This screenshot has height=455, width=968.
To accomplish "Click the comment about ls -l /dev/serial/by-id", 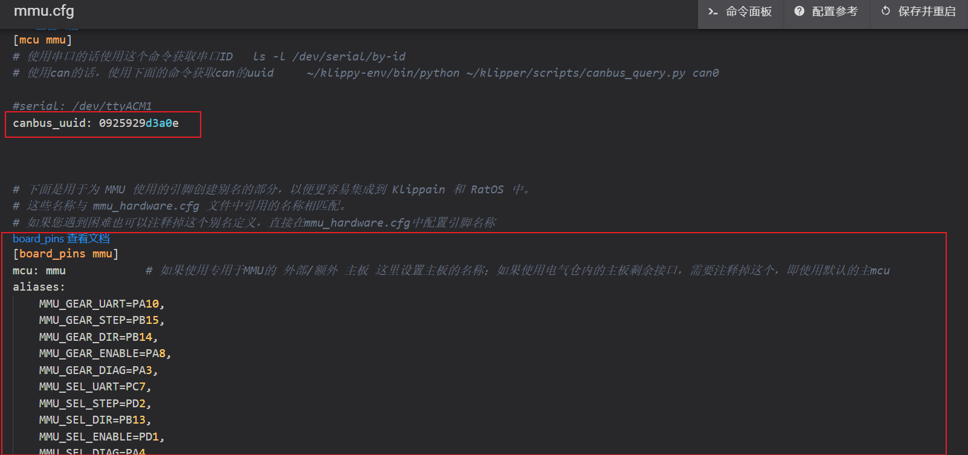I will [209, 57].
